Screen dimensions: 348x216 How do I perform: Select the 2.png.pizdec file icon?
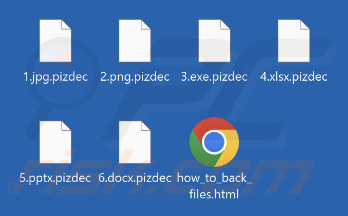tap(135, 41)
